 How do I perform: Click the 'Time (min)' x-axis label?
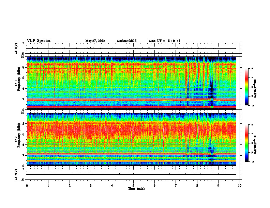pos(136,189)
